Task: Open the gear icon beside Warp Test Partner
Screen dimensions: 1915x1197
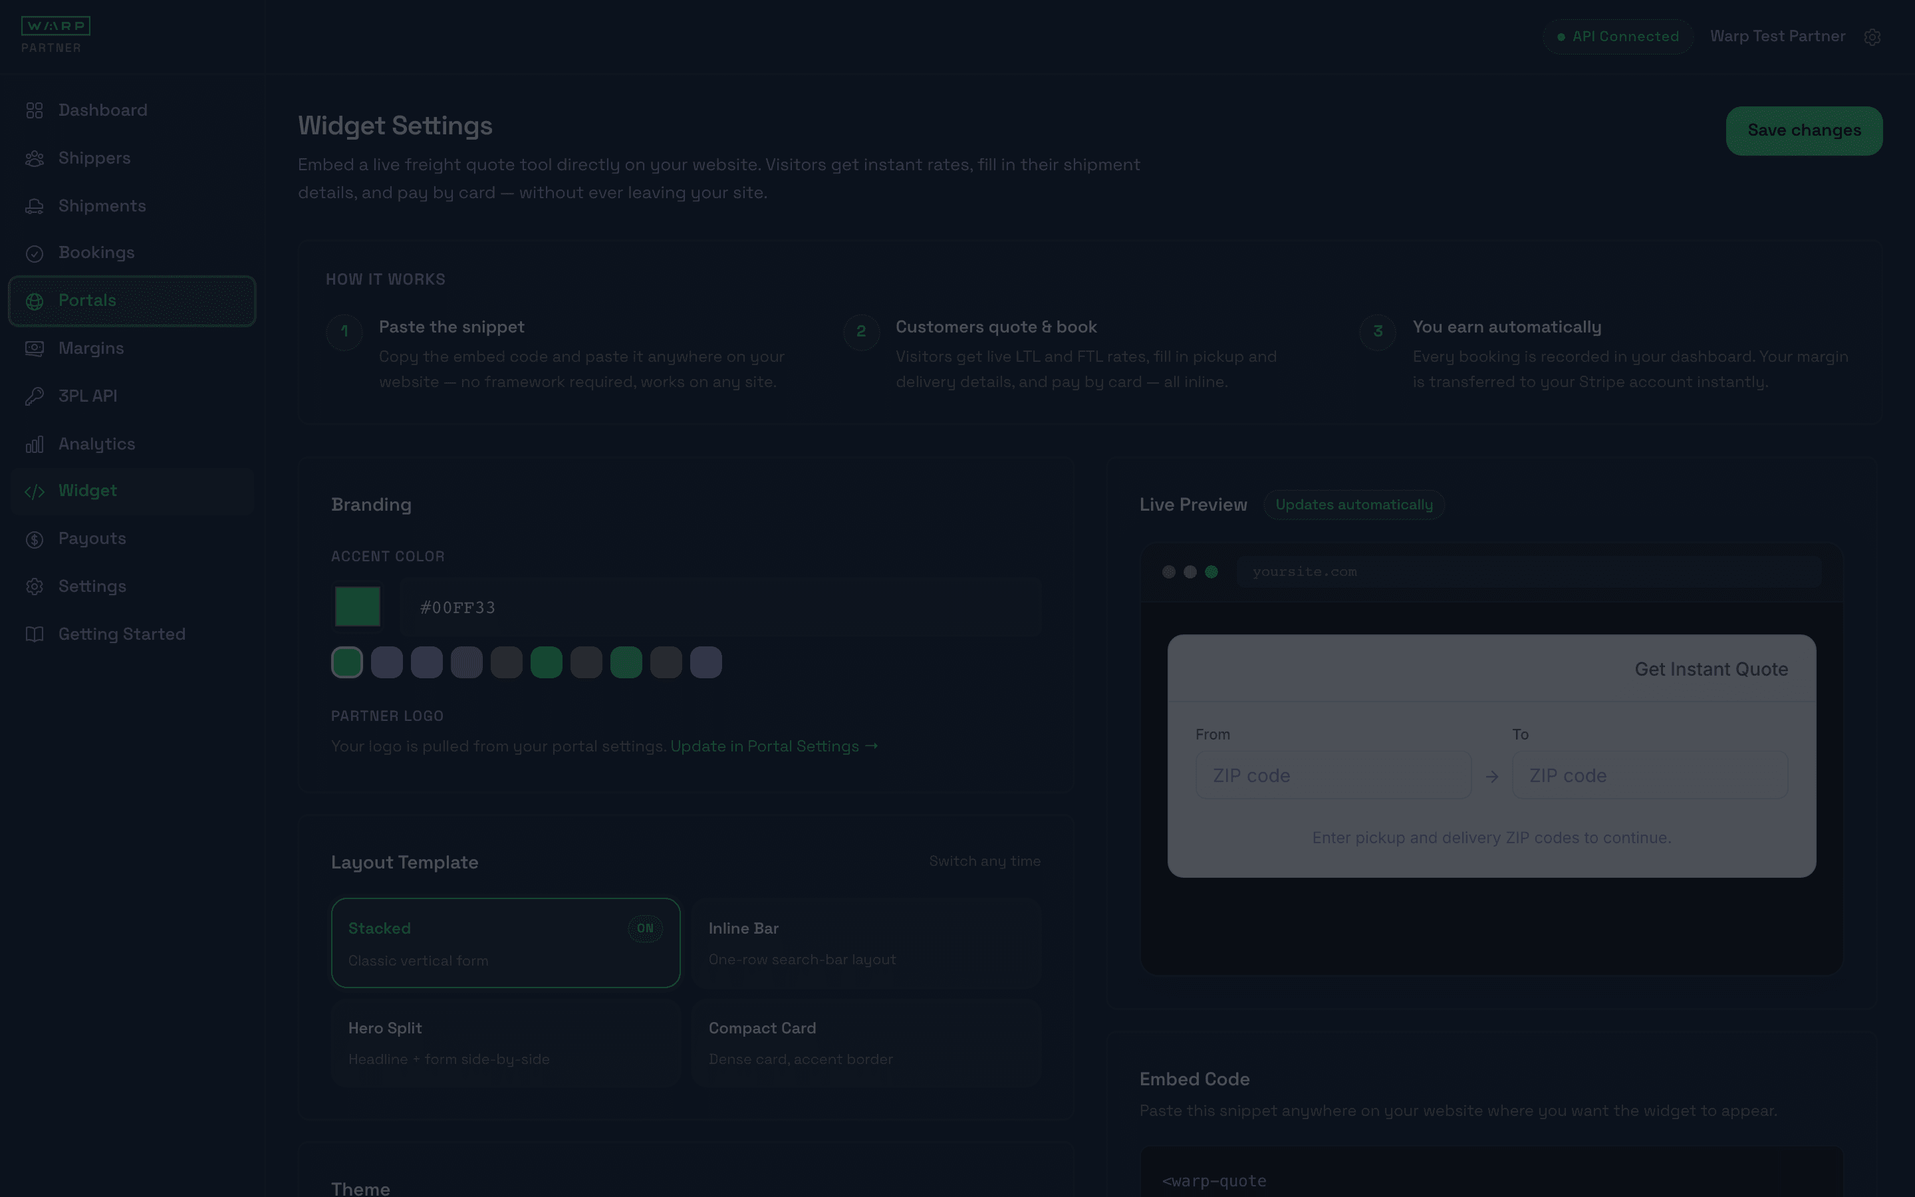Action: 1872,37
